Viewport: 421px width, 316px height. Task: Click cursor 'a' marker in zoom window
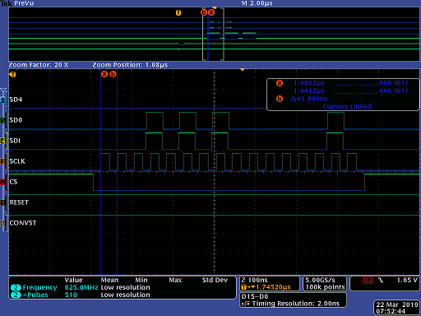(x=104, y=74)
